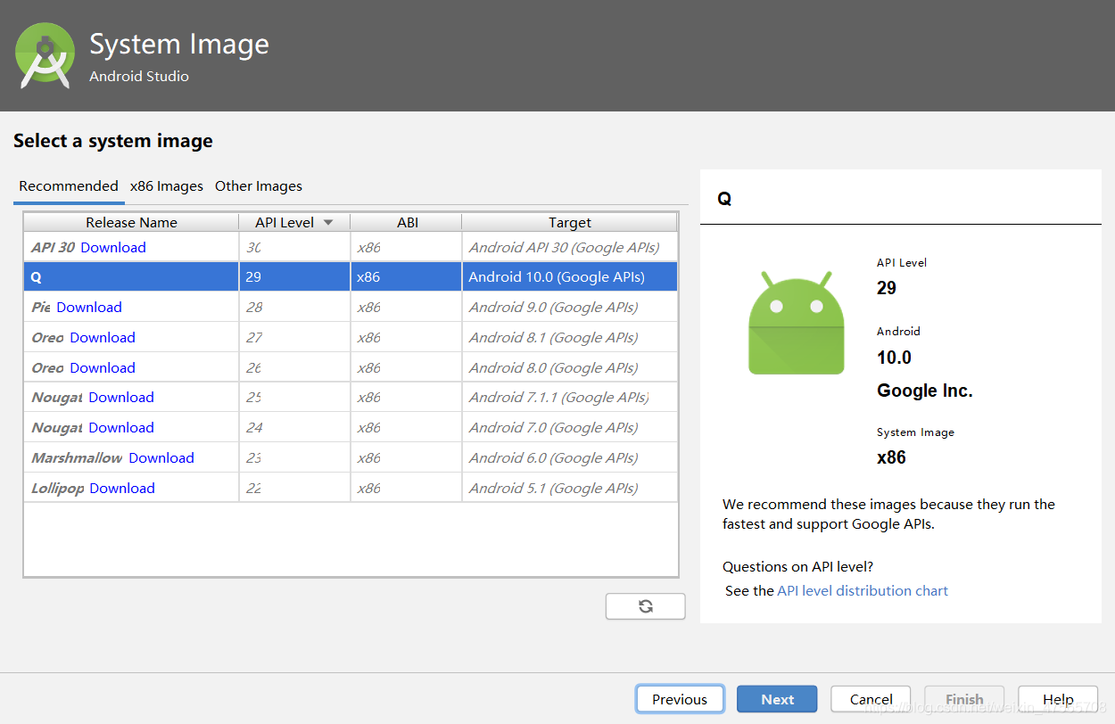Viewport: 1115px width, 724px height.
Task: Click the API level 22 table cell
Action: click(x=294, y=488)
